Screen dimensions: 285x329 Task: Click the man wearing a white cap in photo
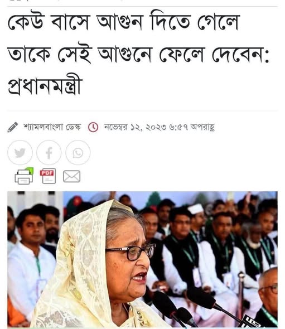[196, 220]
